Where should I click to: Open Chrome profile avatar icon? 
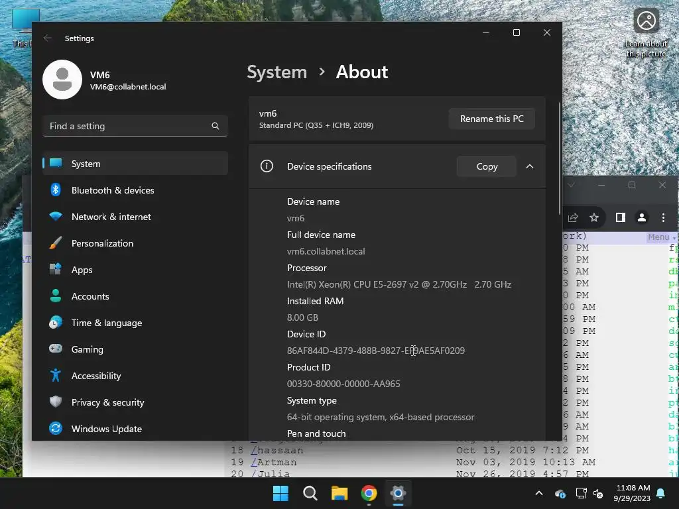(x=642, y=217)
